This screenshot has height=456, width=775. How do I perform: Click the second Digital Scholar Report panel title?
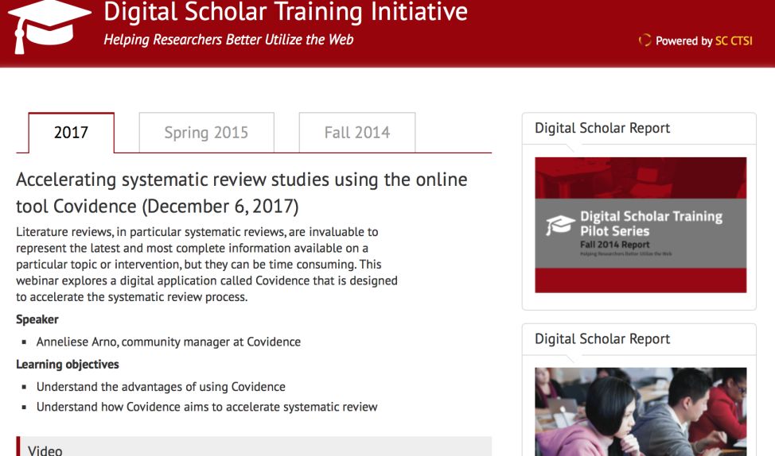pos(602,339)
